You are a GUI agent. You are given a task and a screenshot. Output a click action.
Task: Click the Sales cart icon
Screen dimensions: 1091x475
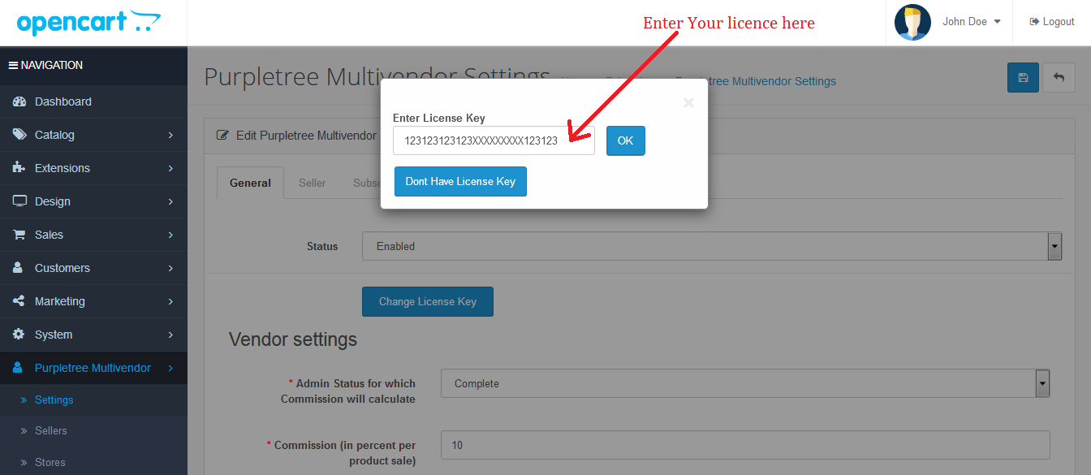19,235
